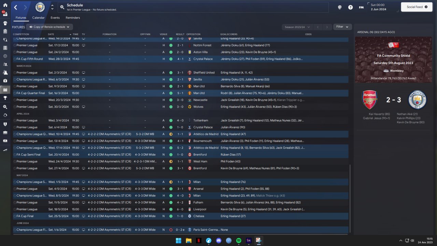Screen dimensions: 437x246
Task: Switch to the Events tab
Action: coord(55,18)
